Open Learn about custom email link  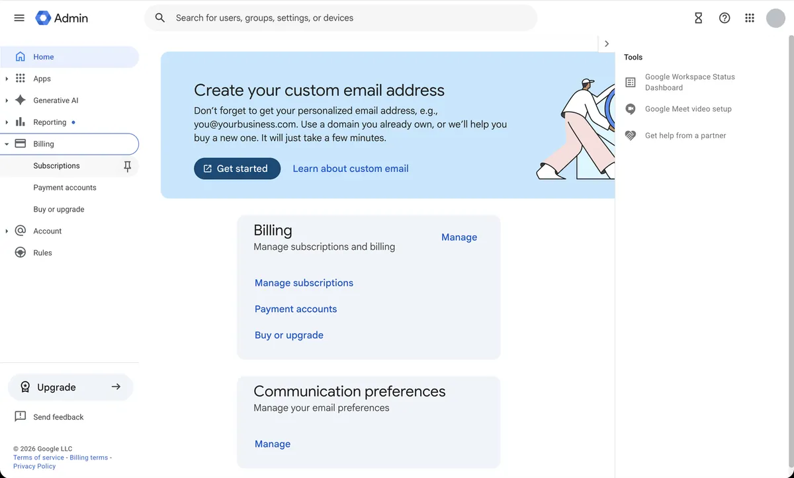point(351,169)
